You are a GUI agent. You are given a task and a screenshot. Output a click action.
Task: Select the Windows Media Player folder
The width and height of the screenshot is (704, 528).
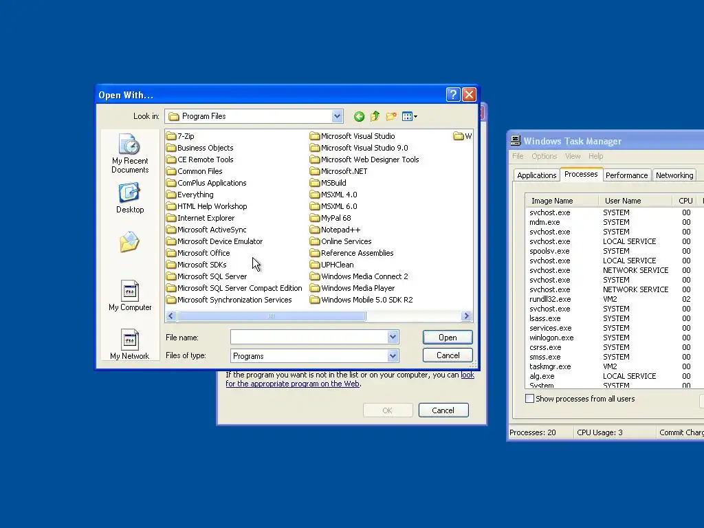pos(353,288)
